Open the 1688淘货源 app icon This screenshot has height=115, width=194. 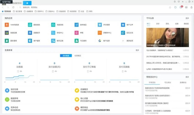coord(7,25)
